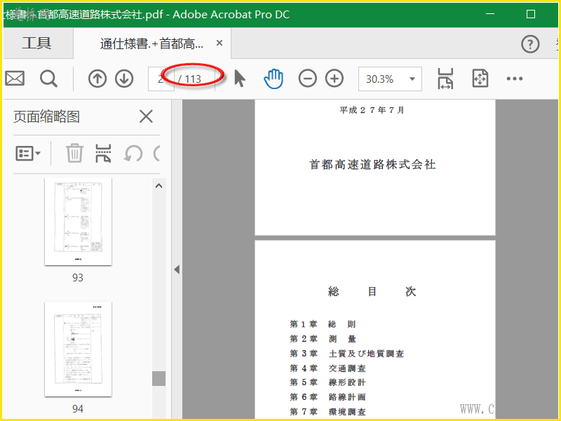Close the 页面缩略图 panel
This screenshot has height=421, width=561.
pyautogui.click(x=146, y=116)
